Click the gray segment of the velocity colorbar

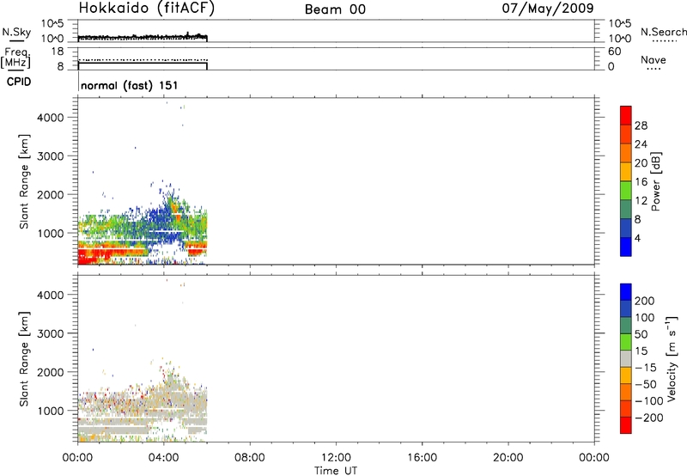(626, 358)
